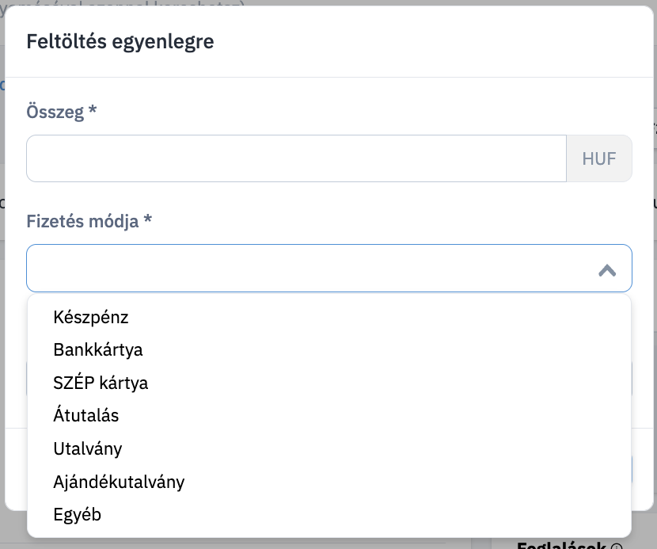This screenshot has height=549, width=657.
Task: Click the Foglalások heading behind the dialog
Action: [x=561, y=545]
